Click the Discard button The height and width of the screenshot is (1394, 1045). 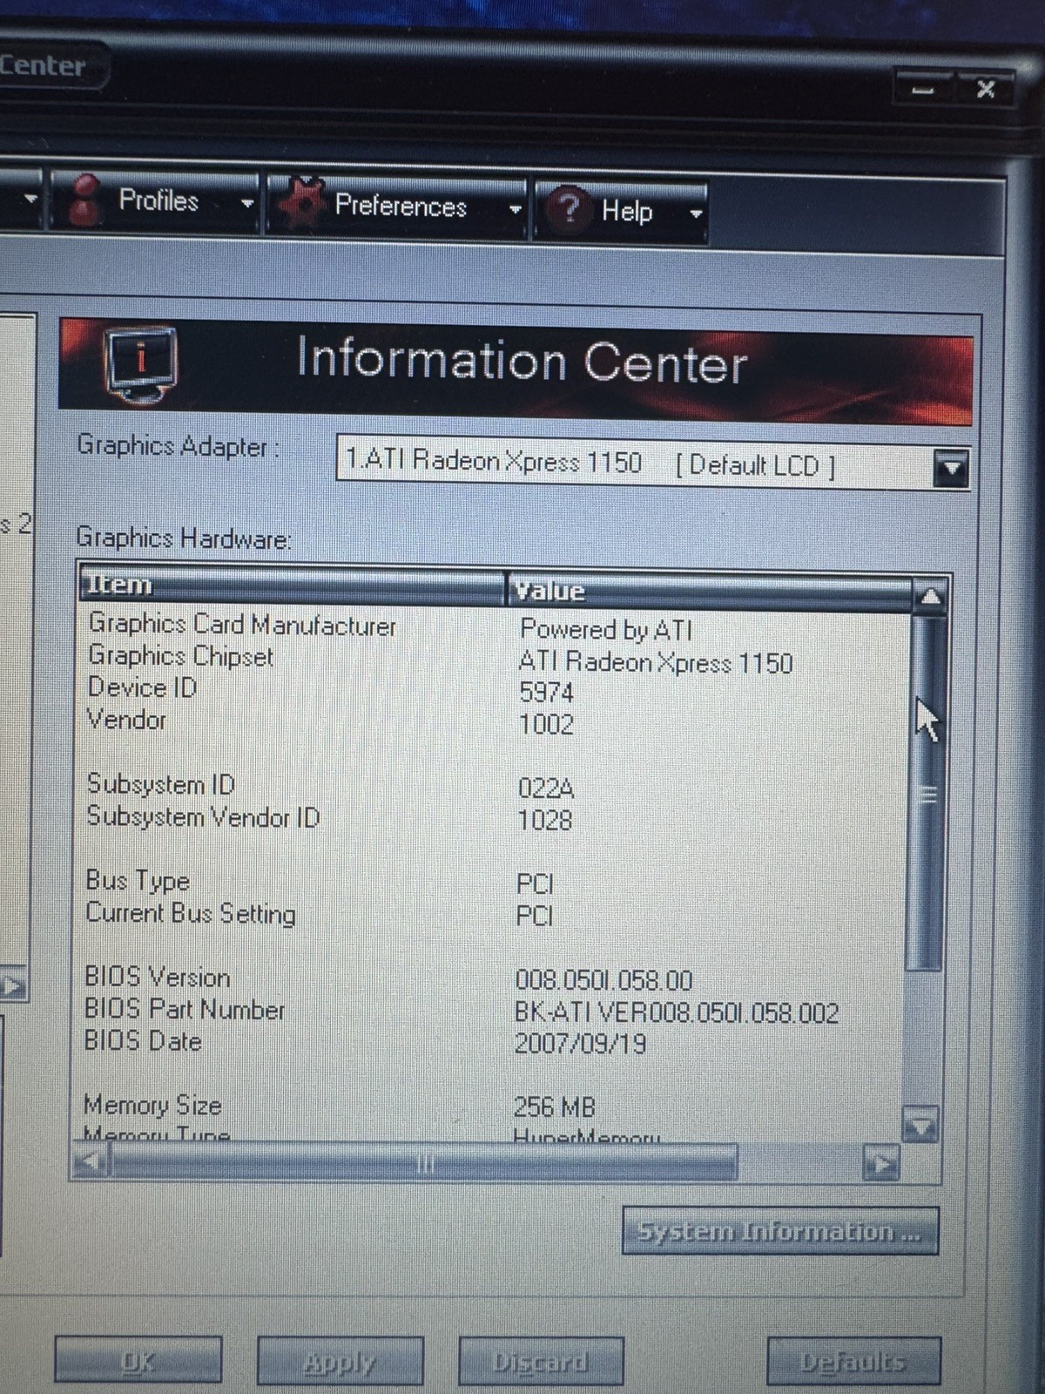tap(541, 1361)
